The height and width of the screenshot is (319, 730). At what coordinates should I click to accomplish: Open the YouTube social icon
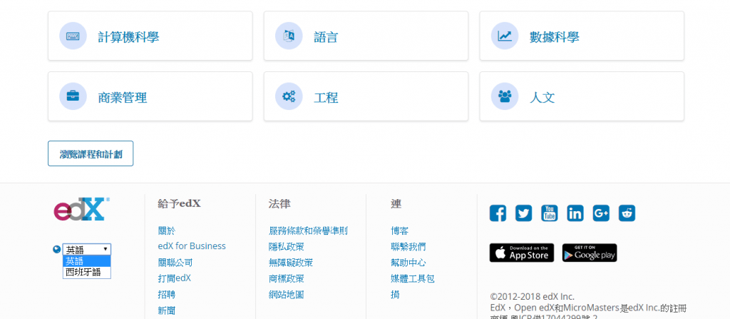point(550,213)
